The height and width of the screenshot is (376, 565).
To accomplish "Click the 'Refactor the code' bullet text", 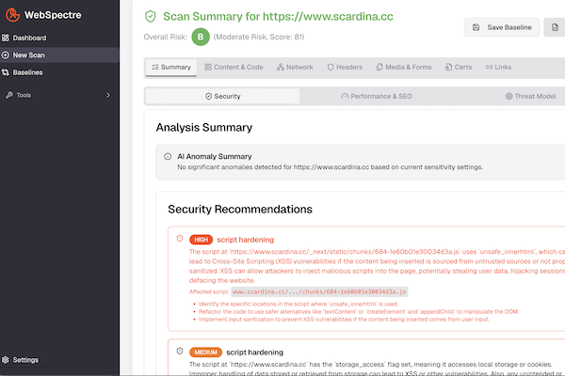I will (x=359, y=311).
